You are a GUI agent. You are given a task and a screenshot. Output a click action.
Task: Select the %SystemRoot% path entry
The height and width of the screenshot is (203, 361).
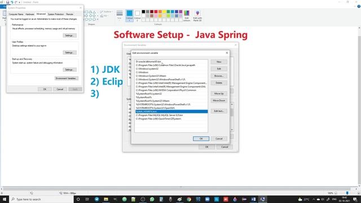pos(171,97)
